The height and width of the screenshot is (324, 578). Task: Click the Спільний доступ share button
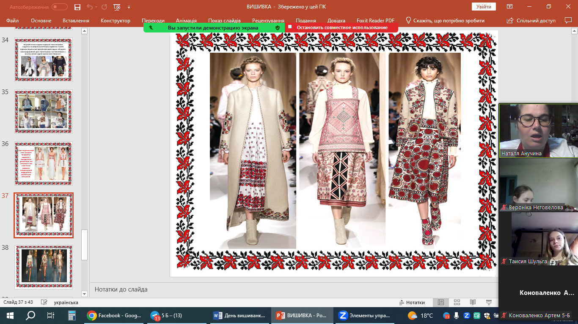click(531, 21)
